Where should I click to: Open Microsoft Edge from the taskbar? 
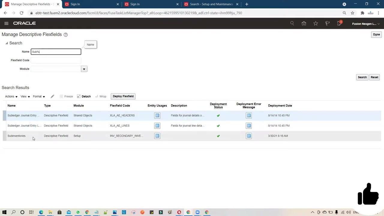(41, 212)
